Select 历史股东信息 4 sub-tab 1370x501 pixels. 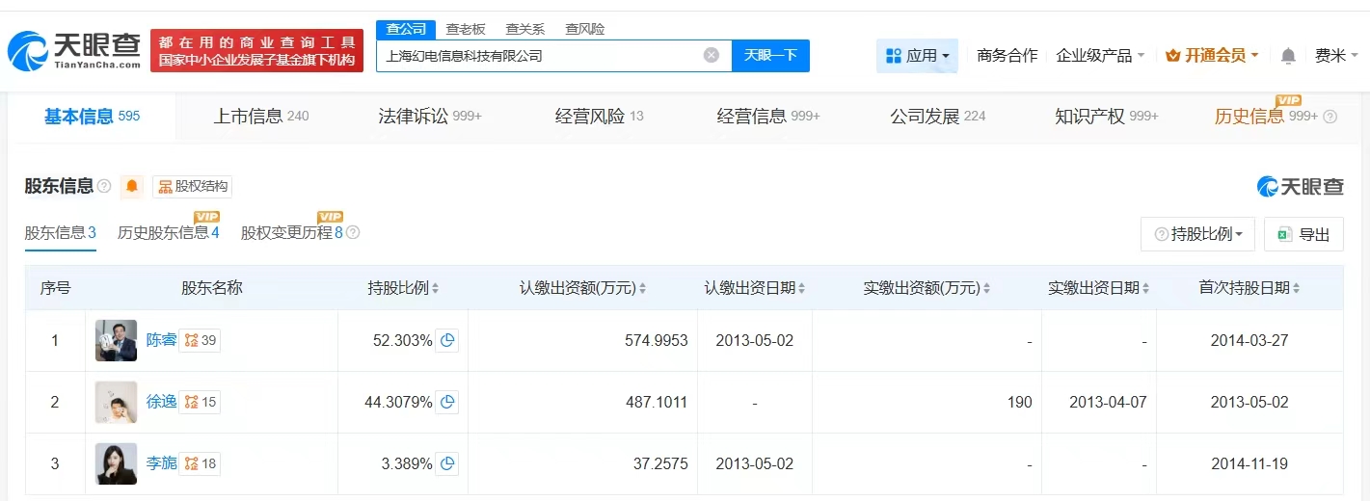click(169, 233)
